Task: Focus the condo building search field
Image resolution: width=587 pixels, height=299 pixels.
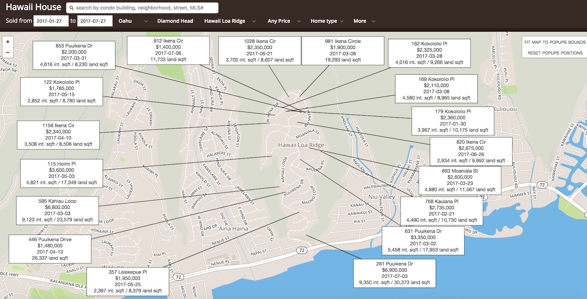Action: tap(145, 8)
